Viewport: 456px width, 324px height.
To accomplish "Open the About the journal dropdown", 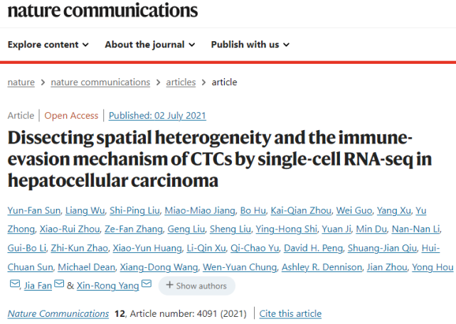I will coord(149,44).
